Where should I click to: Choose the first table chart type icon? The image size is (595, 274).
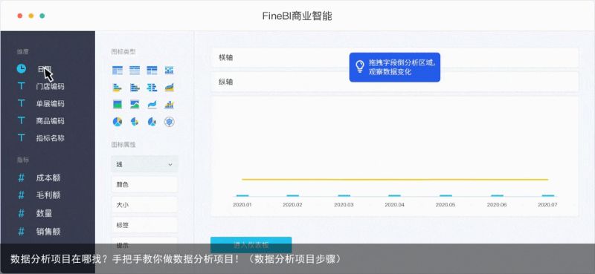click(x=118, y=70)
